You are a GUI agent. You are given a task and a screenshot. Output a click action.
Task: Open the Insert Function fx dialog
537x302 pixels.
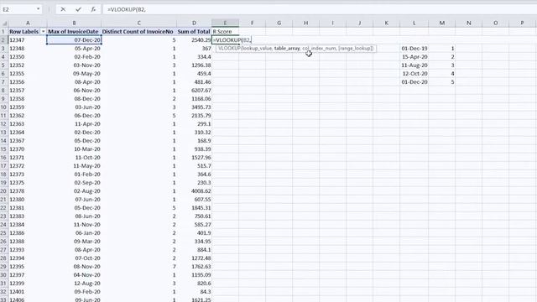pyautogui.click(x=93, y=9)
